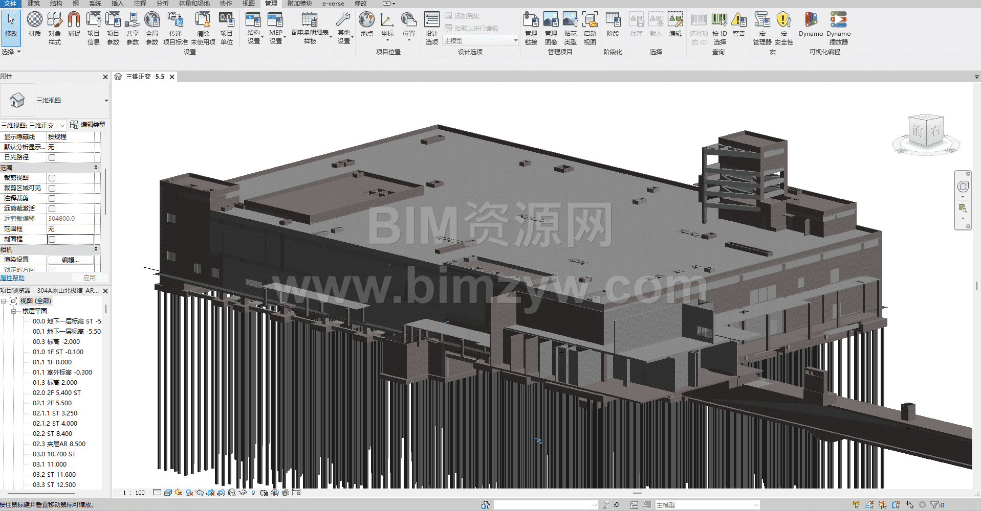Open the 视图 ribbon tab
The image size is (981, 511).
[248, 4]
